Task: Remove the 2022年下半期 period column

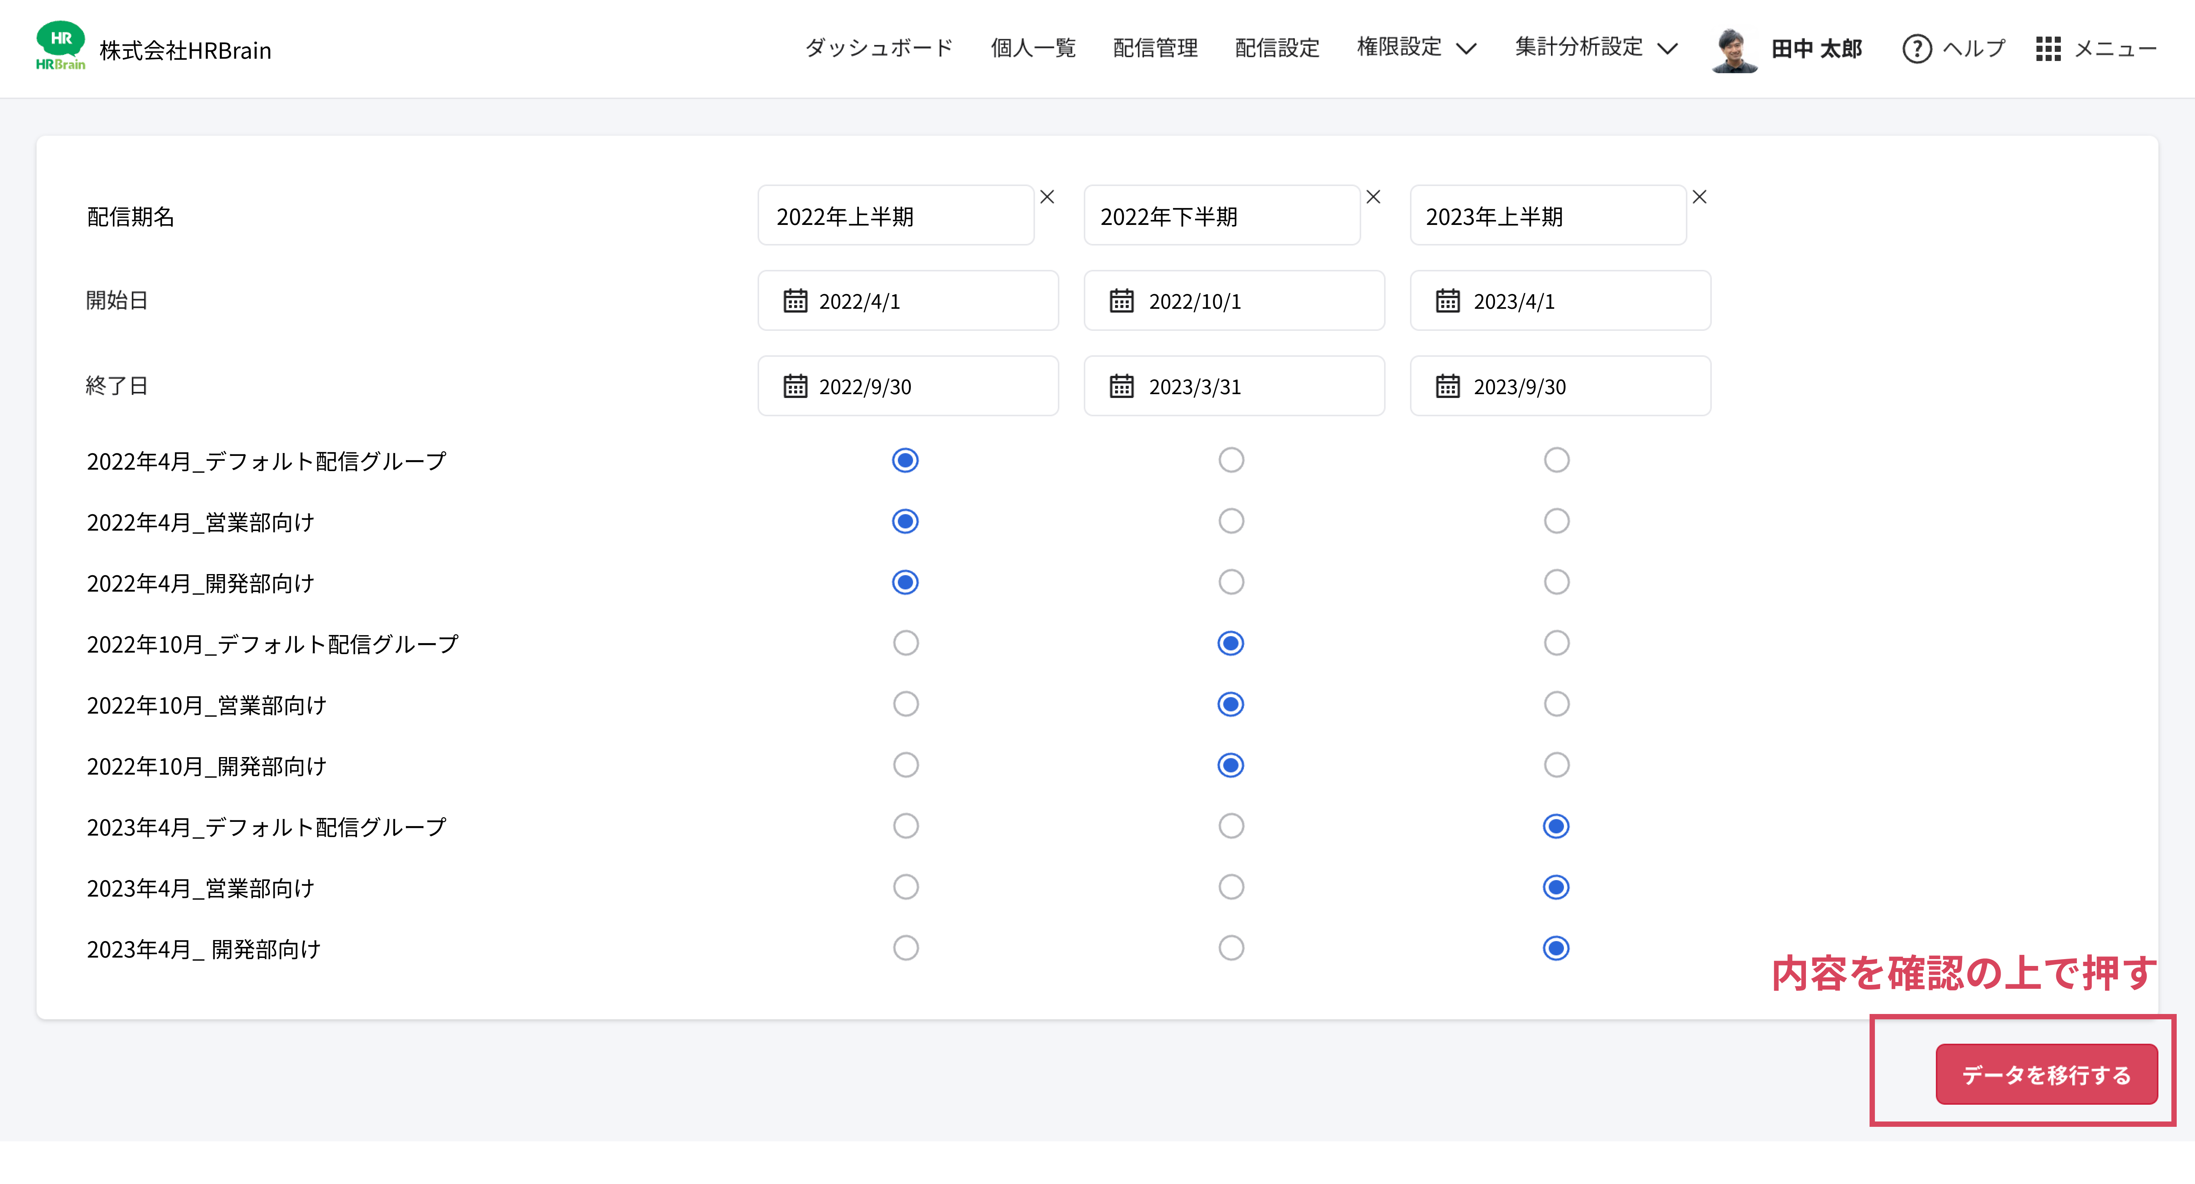Action: tap(1373, 197)
